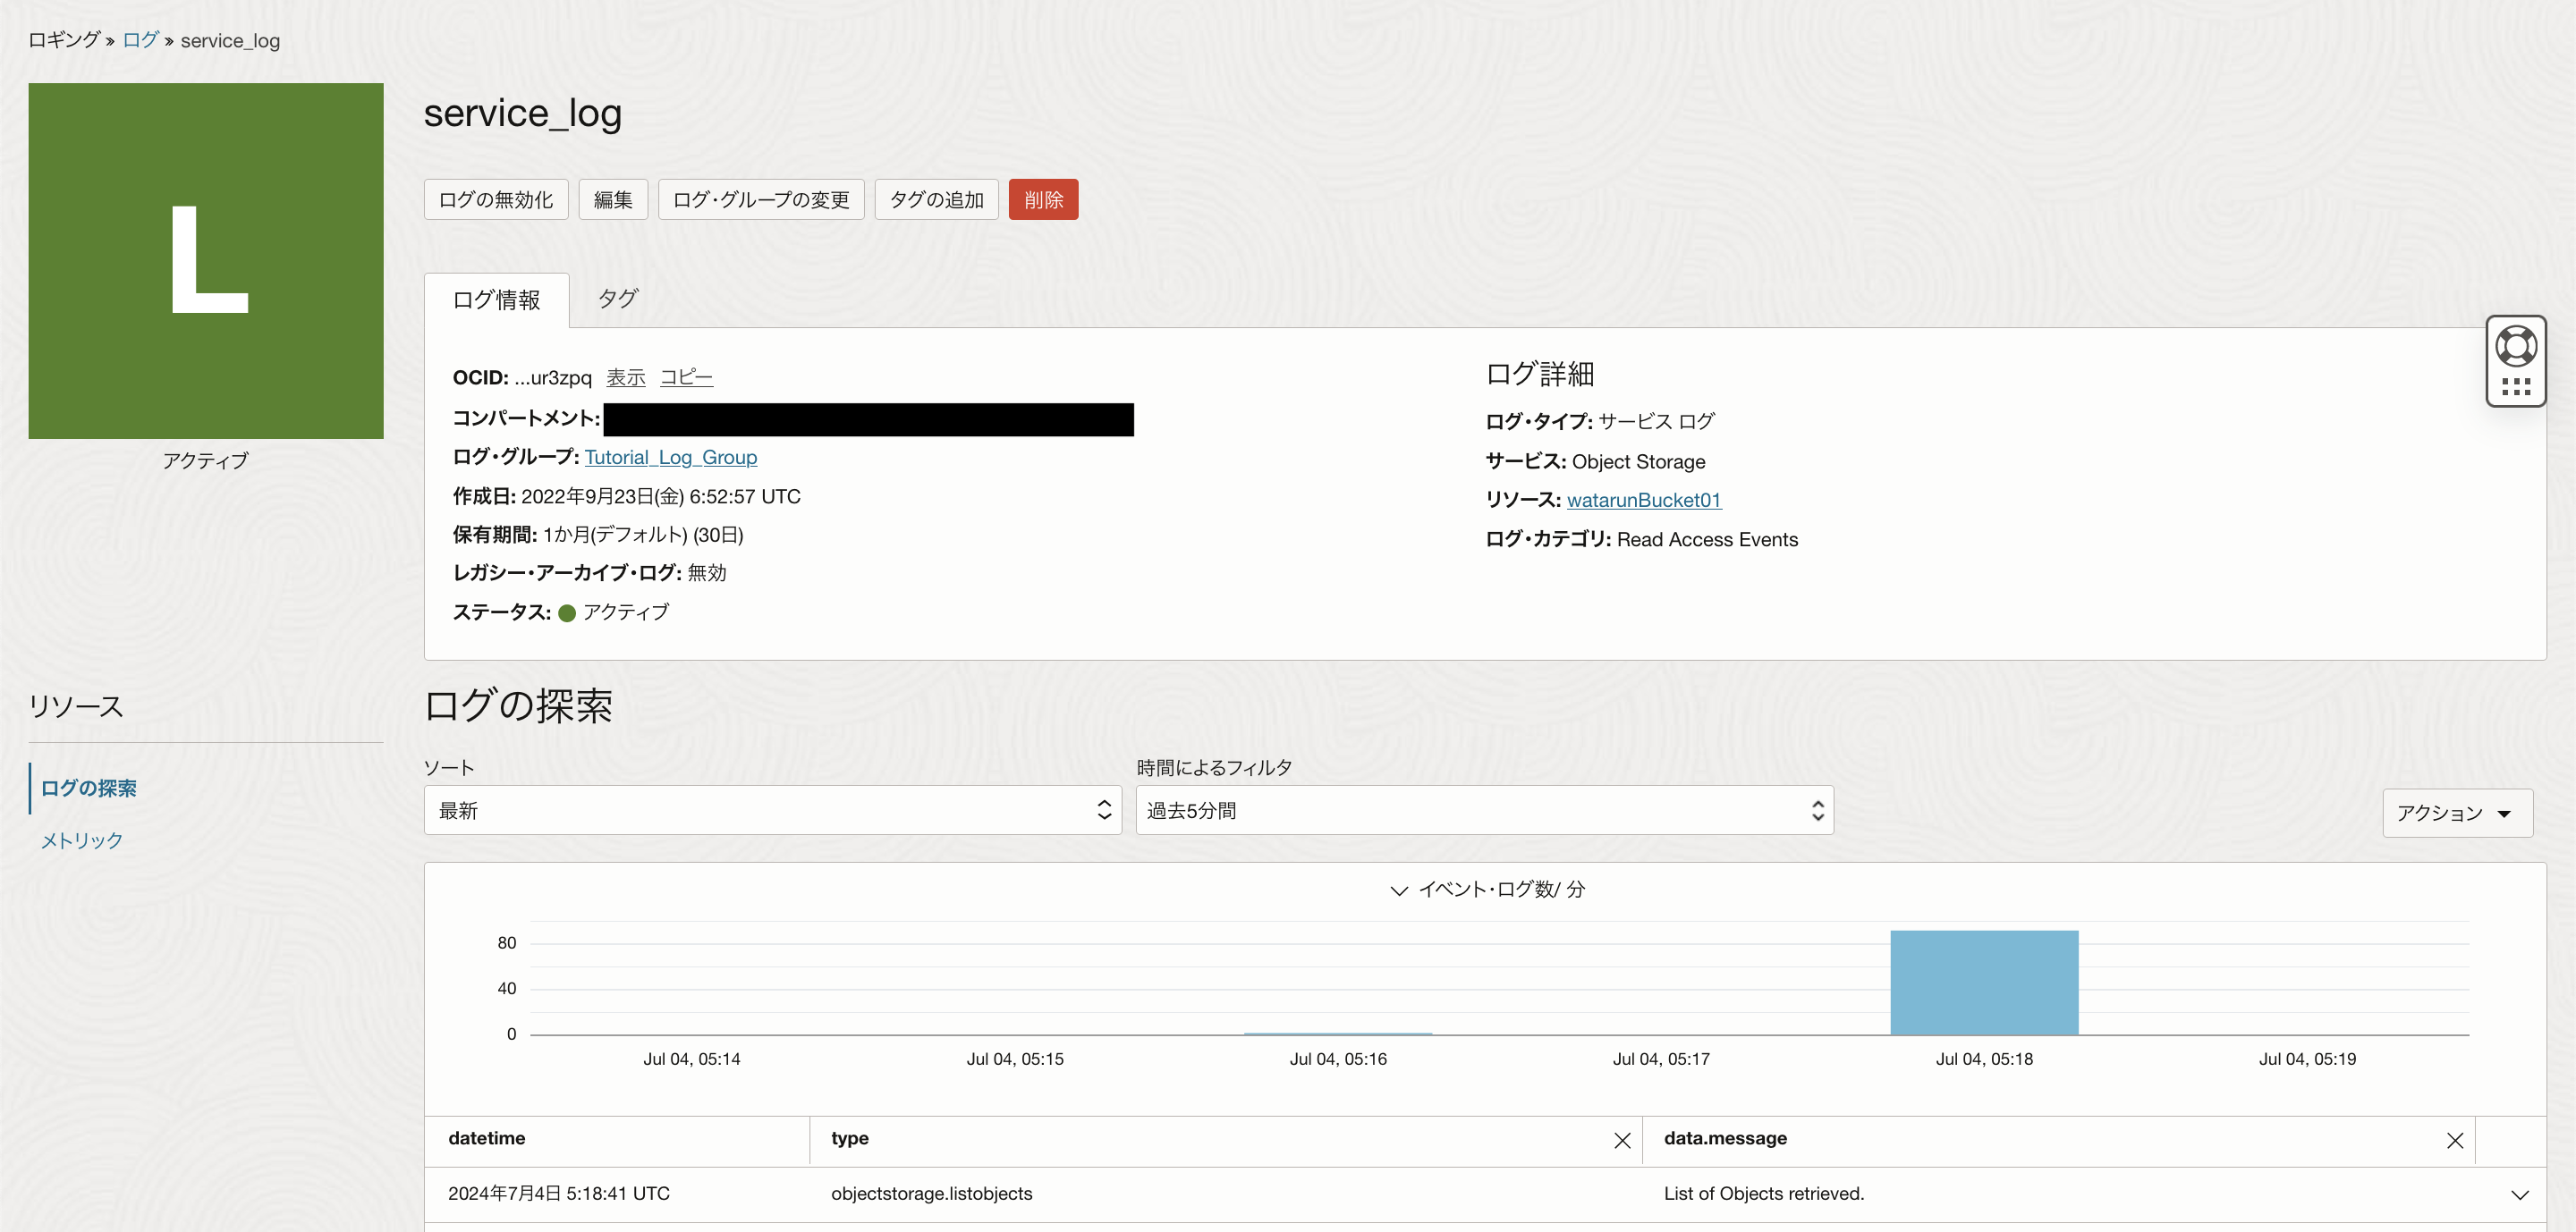Open the 過去5分間 time filter dropdown
This screenshot has height=1232, width=2576.
[1483, 810]
